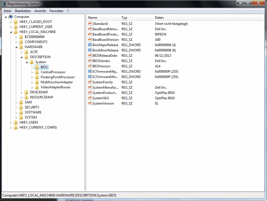Screen dimensions: 267x201
Task: Click the string icon beside BIOSReleaseDate
Action: 90,55
